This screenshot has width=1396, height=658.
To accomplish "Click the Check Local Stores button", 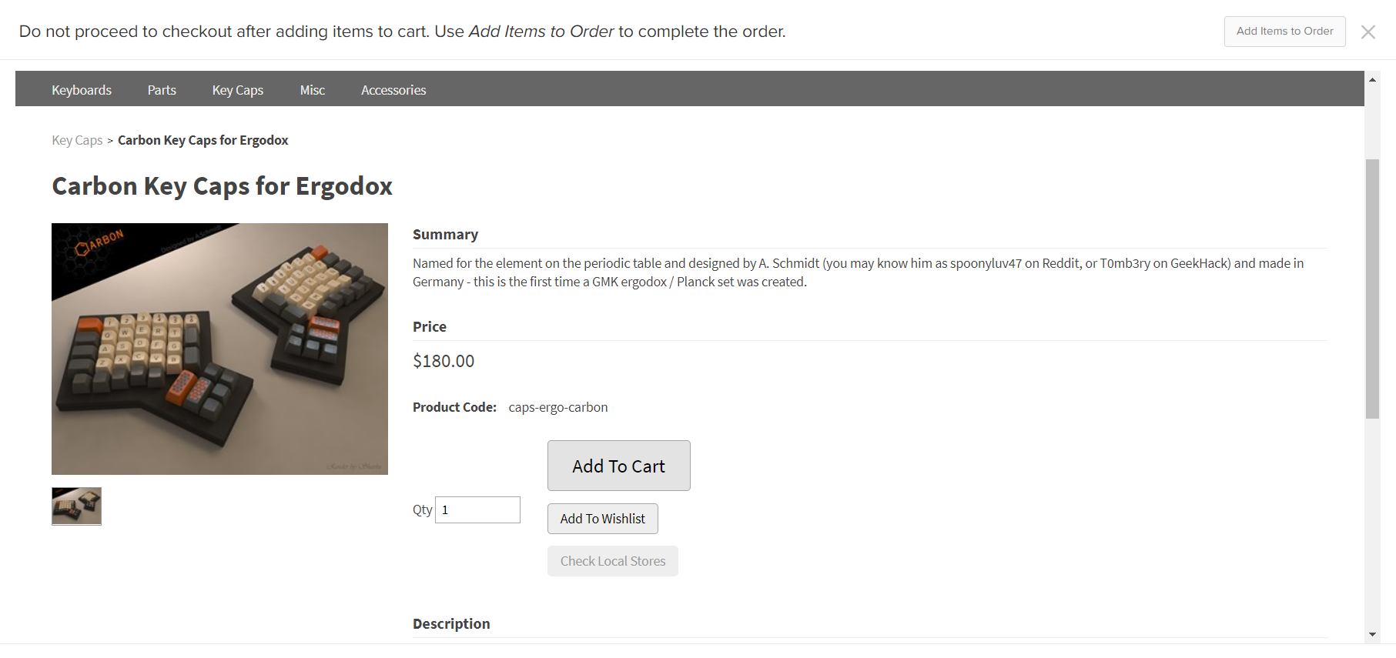I will [x=613, y=561].
